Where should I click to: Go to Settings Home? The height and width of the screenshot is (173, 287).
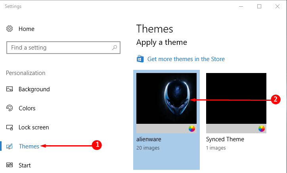pyautogui.click(x=26, y=29)
